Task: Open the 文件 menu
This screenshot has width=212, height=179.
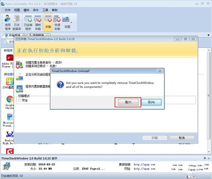Action: (x=7, y=10)
